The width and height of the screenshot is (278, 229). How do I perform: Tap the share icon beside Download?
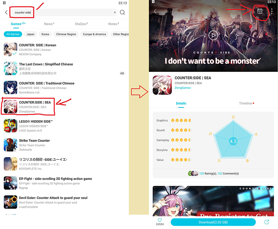[x=267, y=222]
